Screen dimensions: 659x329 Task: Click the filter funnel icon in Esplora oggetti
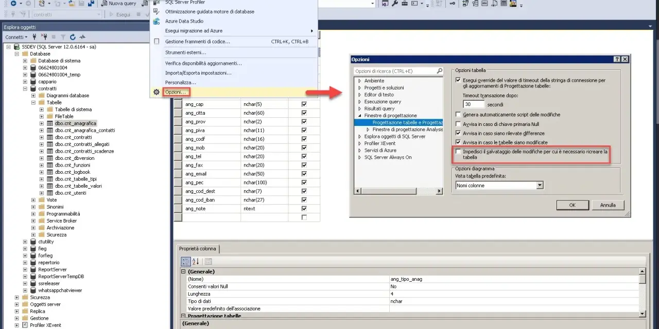click(63, 37)
